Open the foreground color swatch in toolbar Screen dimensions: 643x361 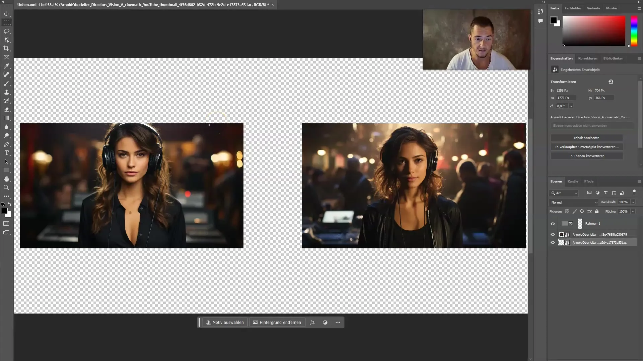tap(5, 211)
